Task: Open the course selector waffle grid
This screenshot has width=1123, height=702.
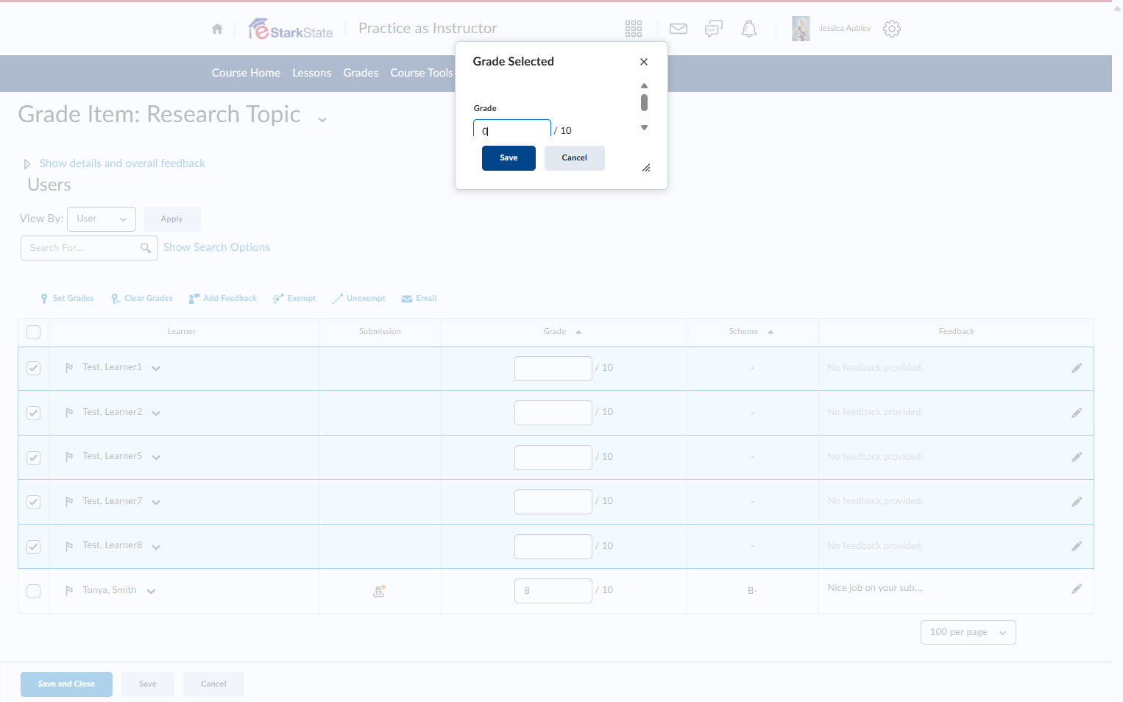Action: coord(634,29)
